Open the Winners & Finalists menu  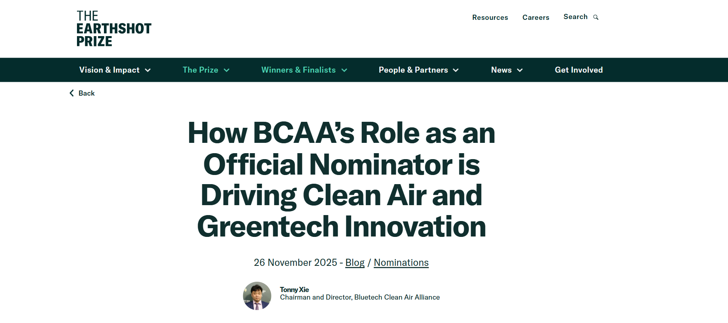[298, 70]
